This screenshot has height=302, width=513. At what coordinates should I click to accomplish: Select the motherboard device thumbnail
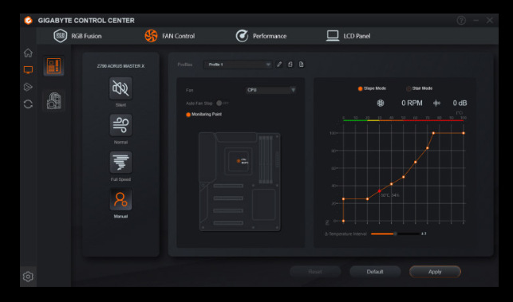point(53,65)
